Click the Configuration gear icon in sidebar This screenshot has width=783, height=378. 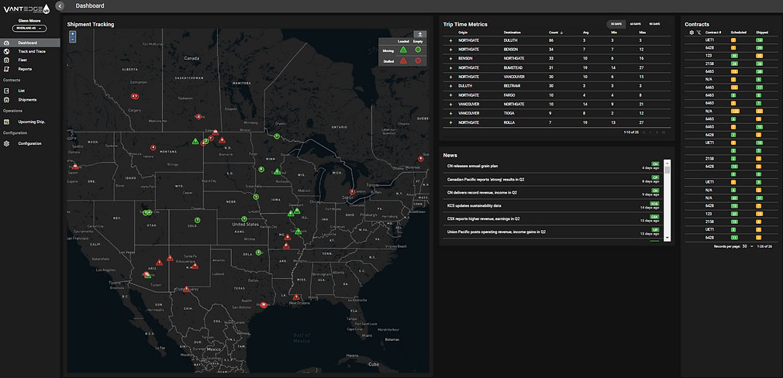click(x=6, y=143)
